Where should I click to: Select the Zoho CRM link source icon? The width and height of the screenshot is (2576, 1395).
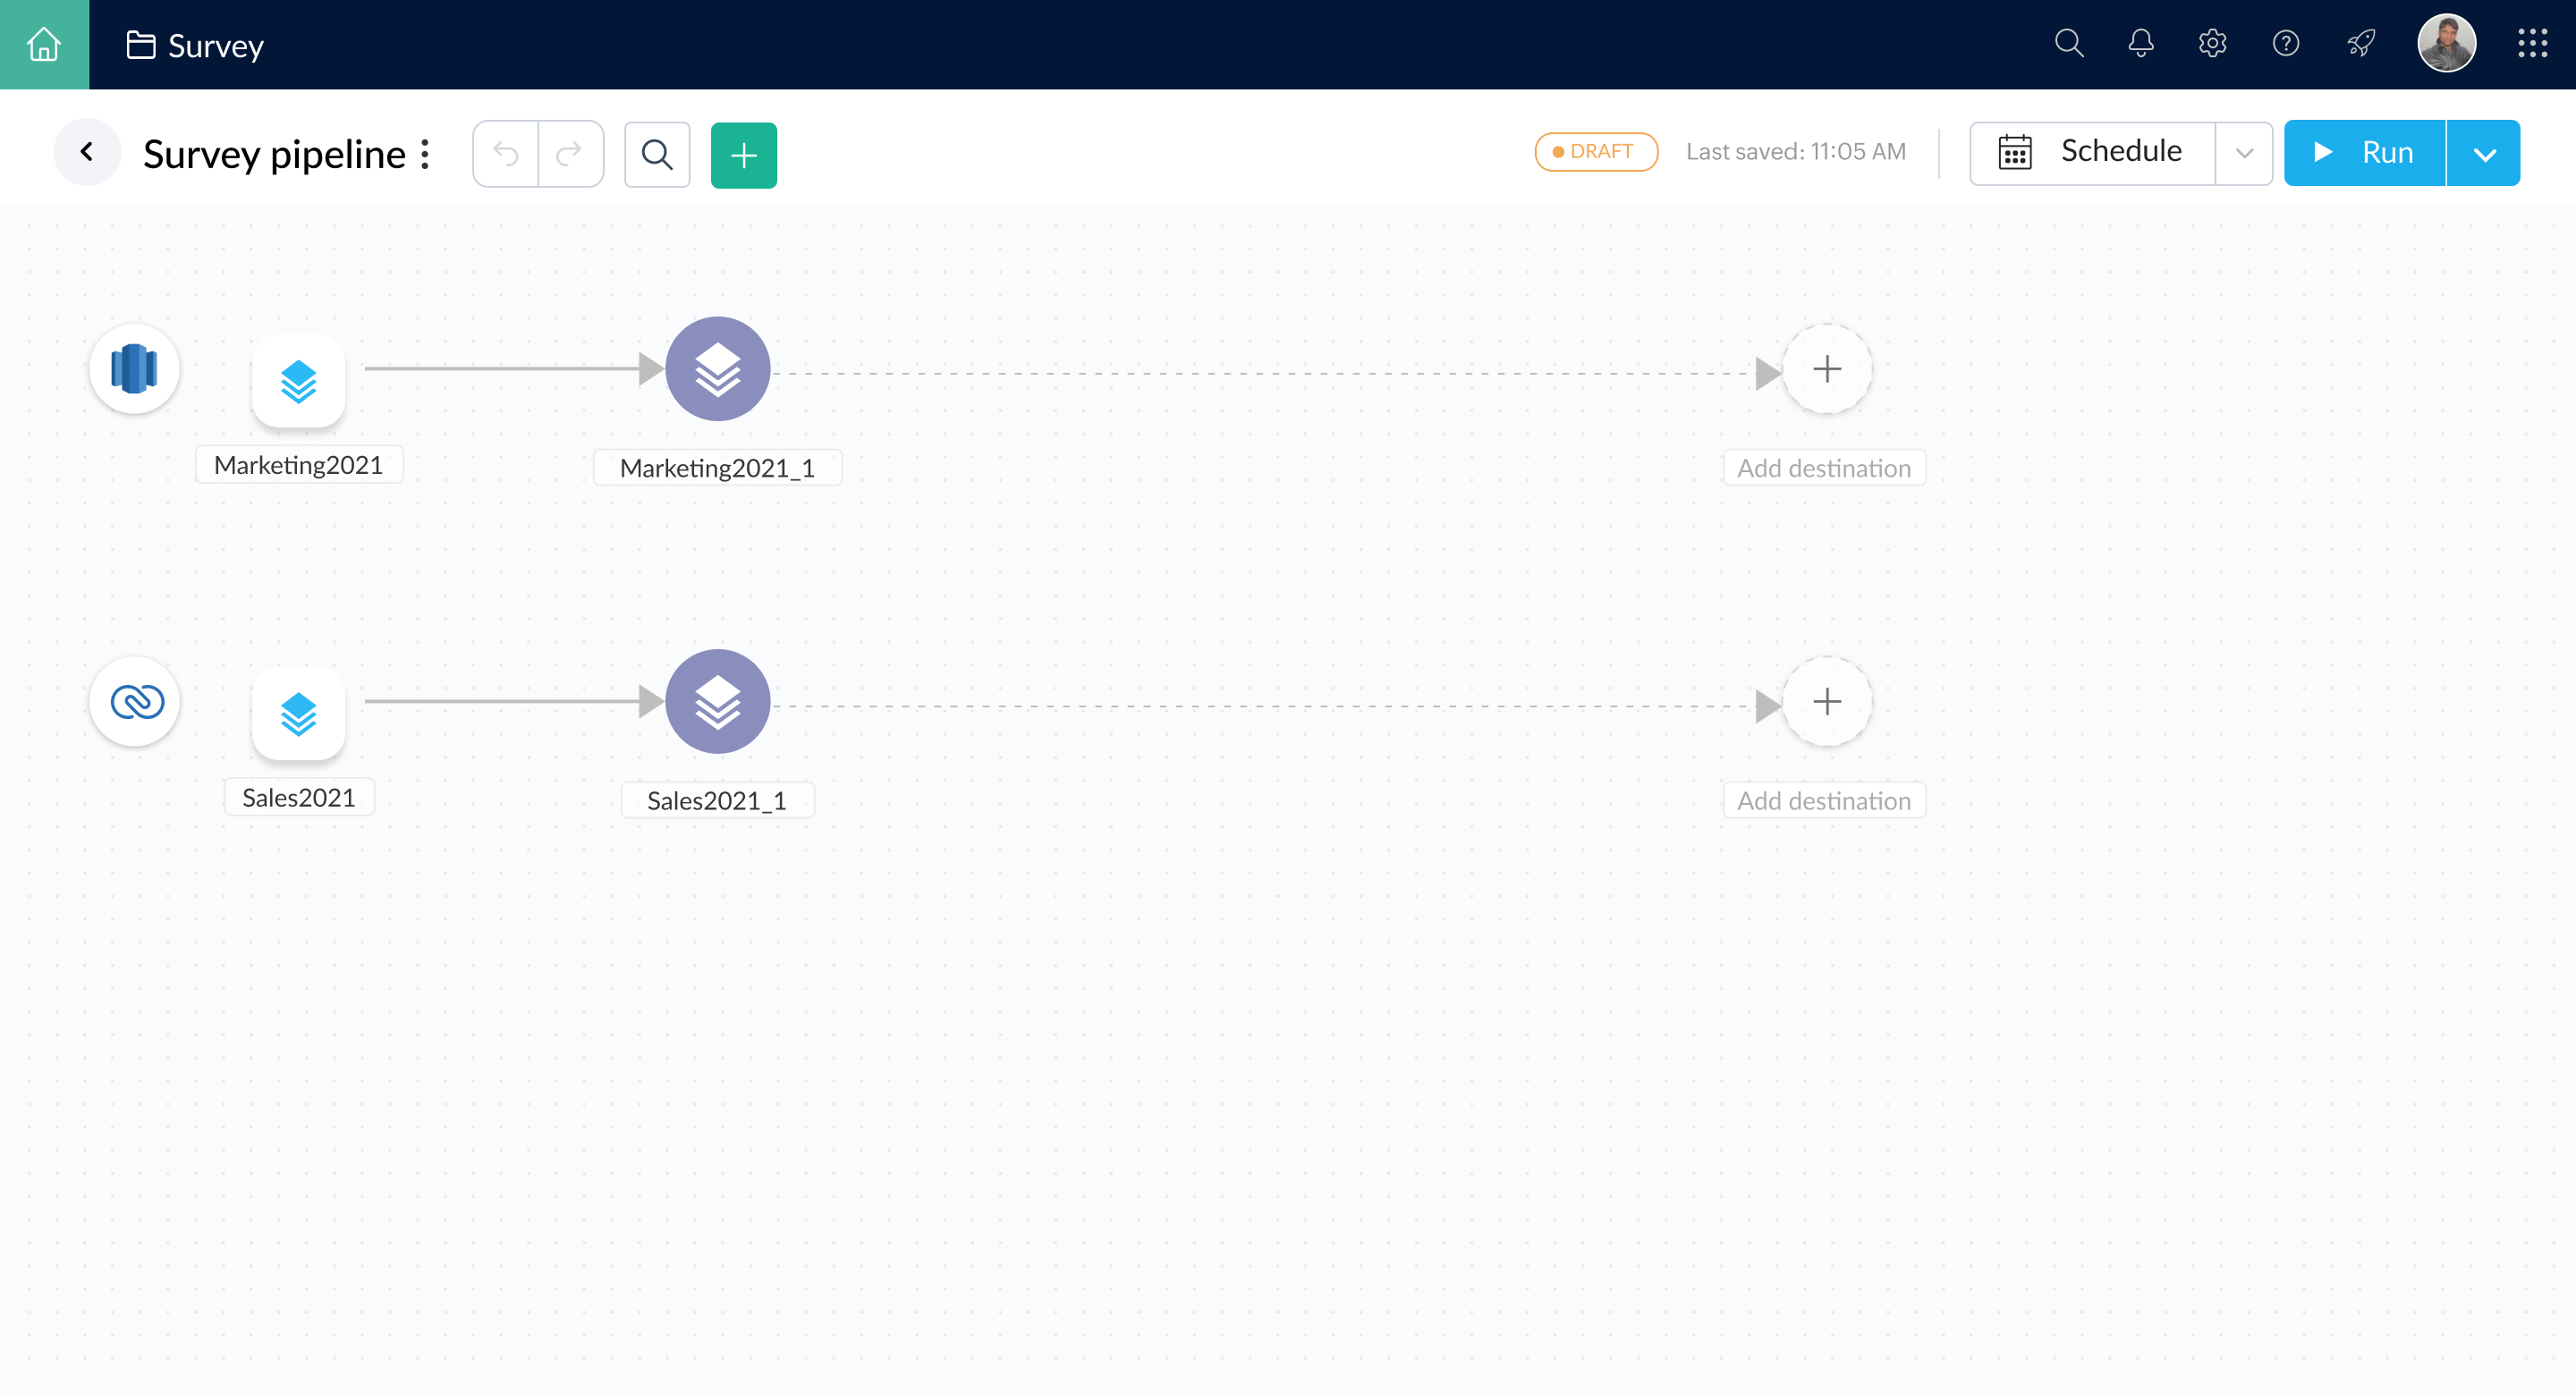tap(135, 701)
